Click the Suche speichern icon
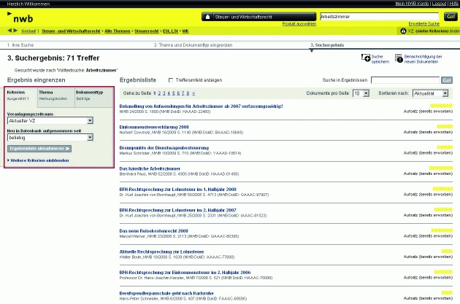Screen dimensions: 460x304 click(367, 58)
